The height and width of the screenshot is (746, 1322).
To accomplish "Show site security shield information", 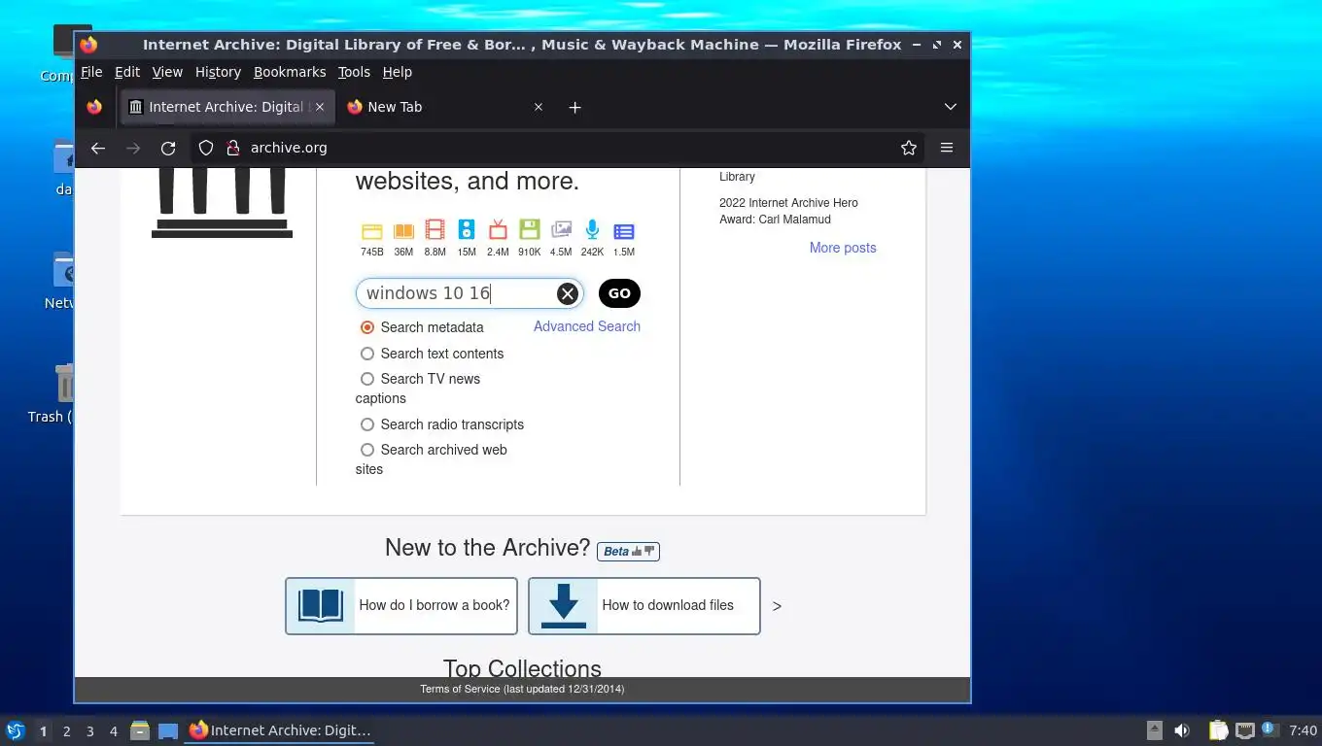I will pos(206,148).
